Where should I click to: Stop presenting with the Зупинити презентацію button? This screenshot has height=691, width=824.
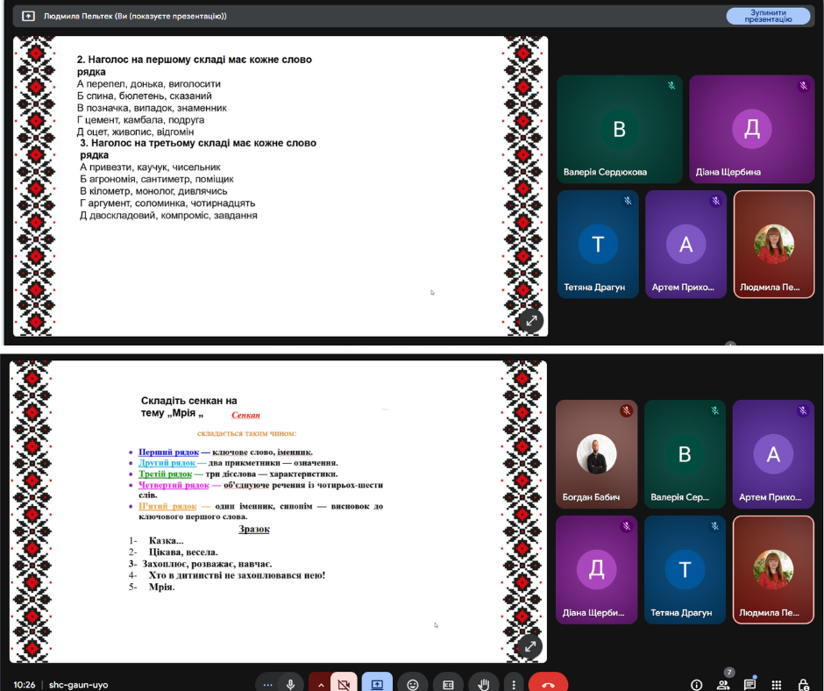[x=768, y=16]
